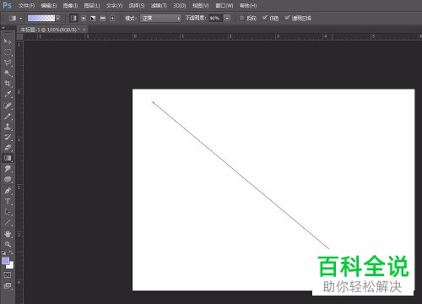
Task: Select the Zoom tool
Action: (8, 244)
